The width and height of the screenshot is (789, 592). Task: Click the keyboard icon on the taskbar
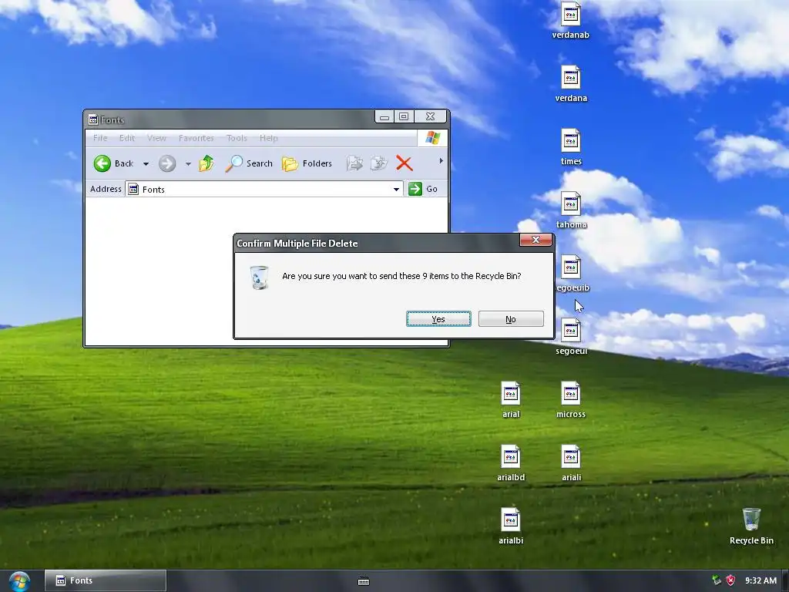tap(364, 581)
